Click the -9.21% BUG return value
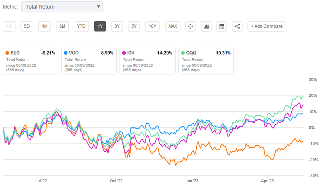 click(48, 53)
